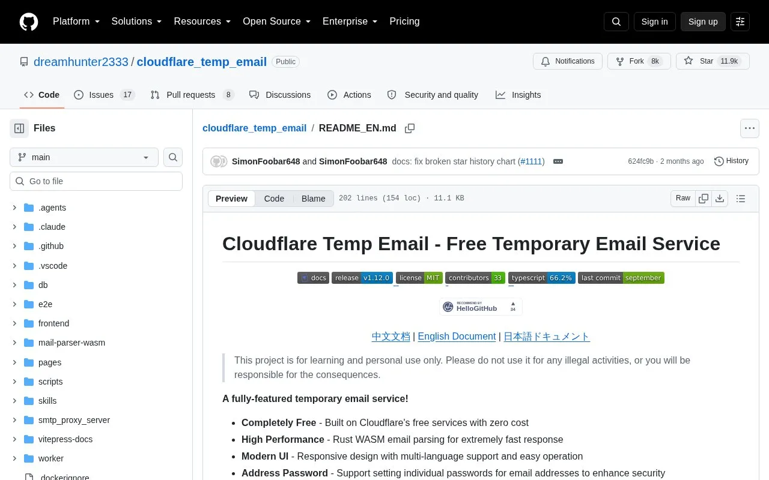This screenshot has width=769, height=480.
Task: Click commit hash 624fc9b
Action: point(641,161)
